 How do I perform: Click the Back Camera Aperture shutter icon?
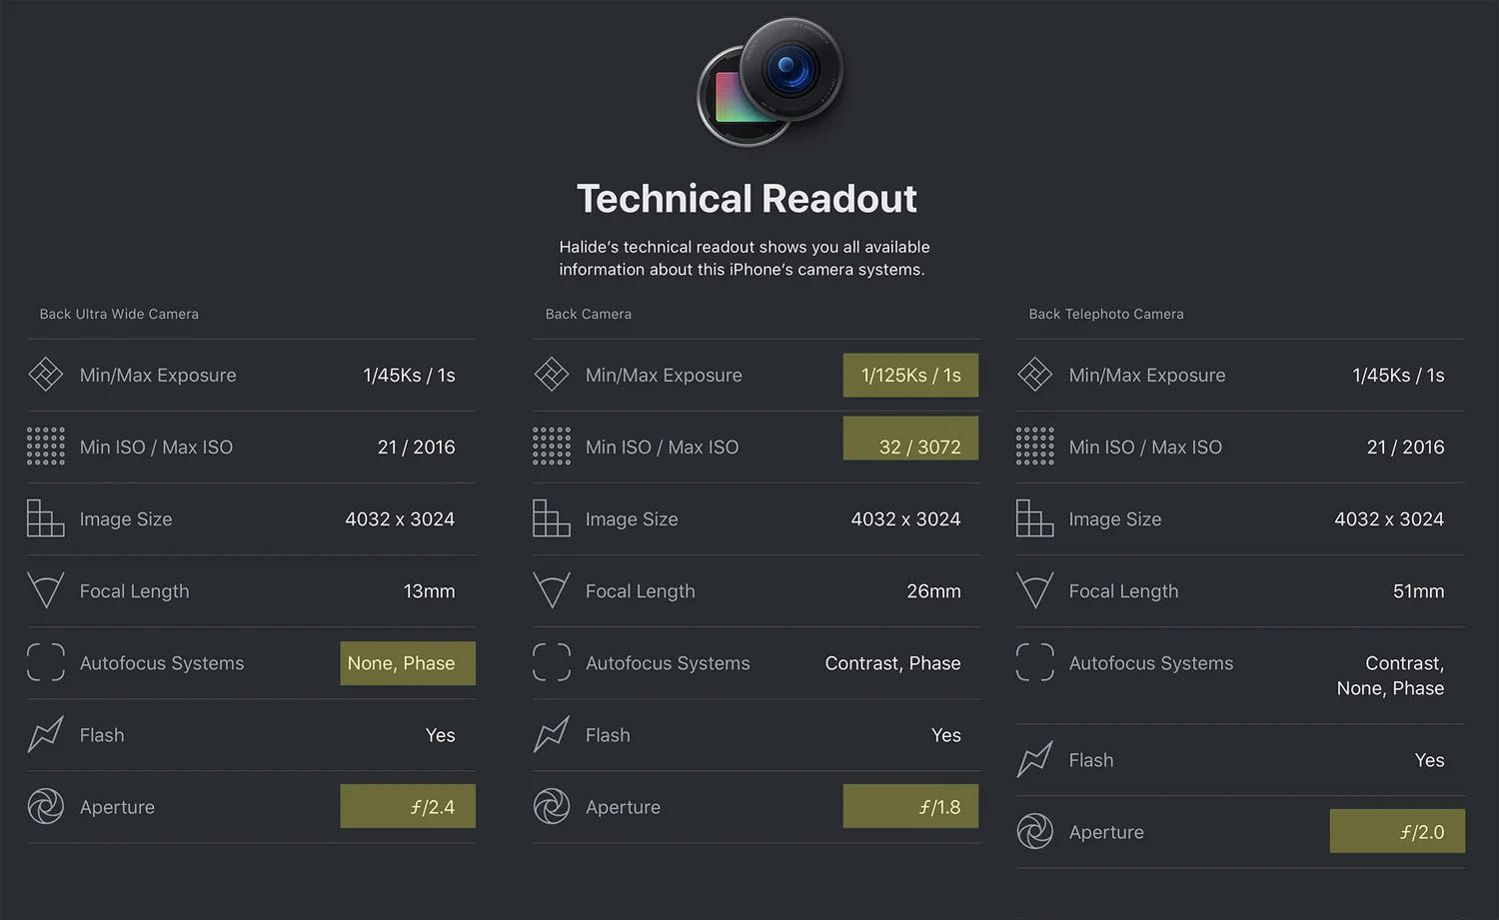[552, 806]
